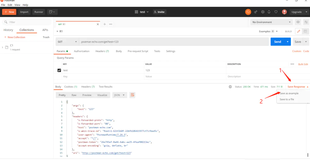Uncheck the test query param checkbox
The image size is (310, 160).
pyautogui.click(x=59, y=70)
